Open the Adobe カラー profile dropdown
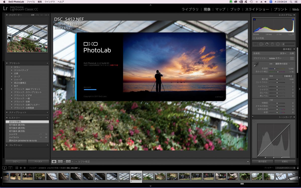This screenshot has width=301, height=188. [276, 58]
